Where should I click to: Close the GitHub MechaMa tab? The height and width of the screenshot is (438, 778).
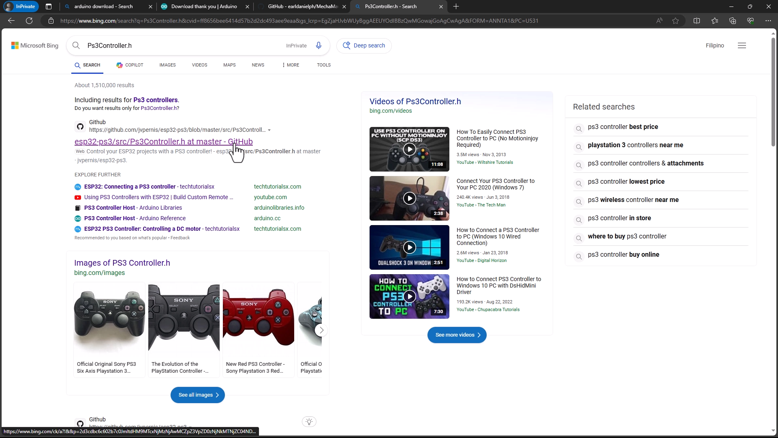pyautogui.click(x=344, y=6)
